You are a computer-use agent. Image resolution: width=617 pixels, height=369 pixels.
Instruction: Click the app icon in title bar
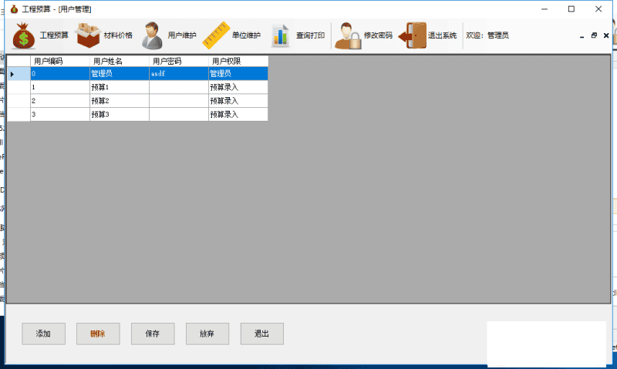coord(14,9)
